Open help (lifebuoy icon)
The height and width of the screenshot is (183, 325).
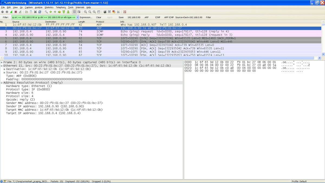coord(125,12)
